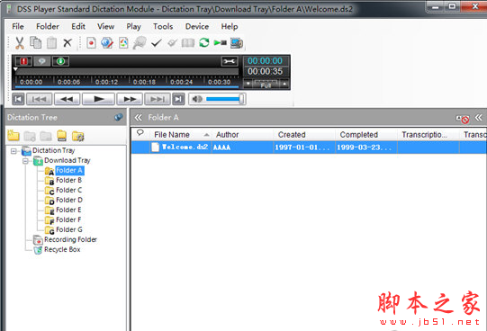Click the Cut scissors icon
This screenshot has height=331, width=487.
click(x=20, y=43)
